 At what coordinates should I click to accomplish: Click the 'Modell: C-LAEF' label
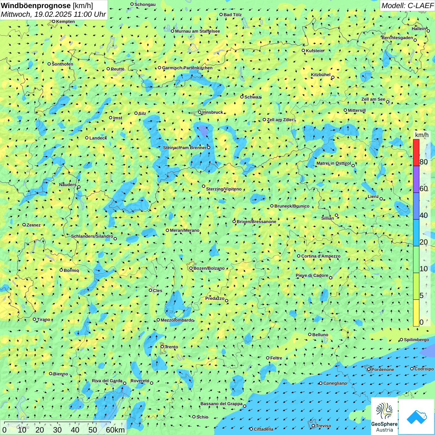click(407, 6)
